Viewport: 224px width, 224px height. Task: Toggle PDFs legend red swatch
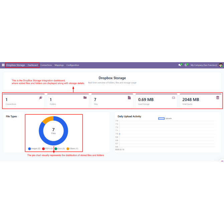[x=43, y=149]
